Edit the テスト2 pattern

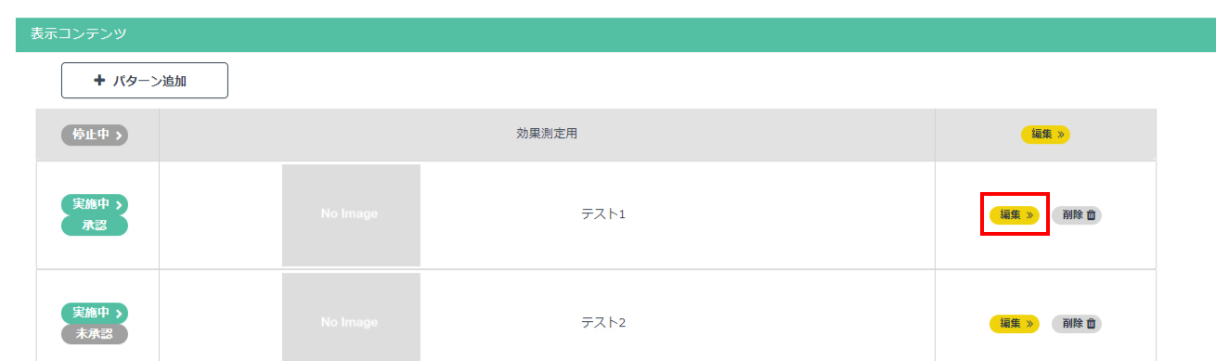coord(1015,324)
